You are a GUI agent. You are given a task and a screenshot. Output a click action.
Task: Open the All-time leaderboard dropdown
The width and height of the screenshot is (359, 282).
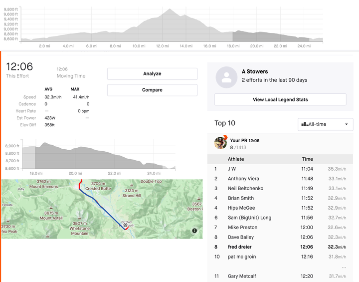tap(325, 124)
